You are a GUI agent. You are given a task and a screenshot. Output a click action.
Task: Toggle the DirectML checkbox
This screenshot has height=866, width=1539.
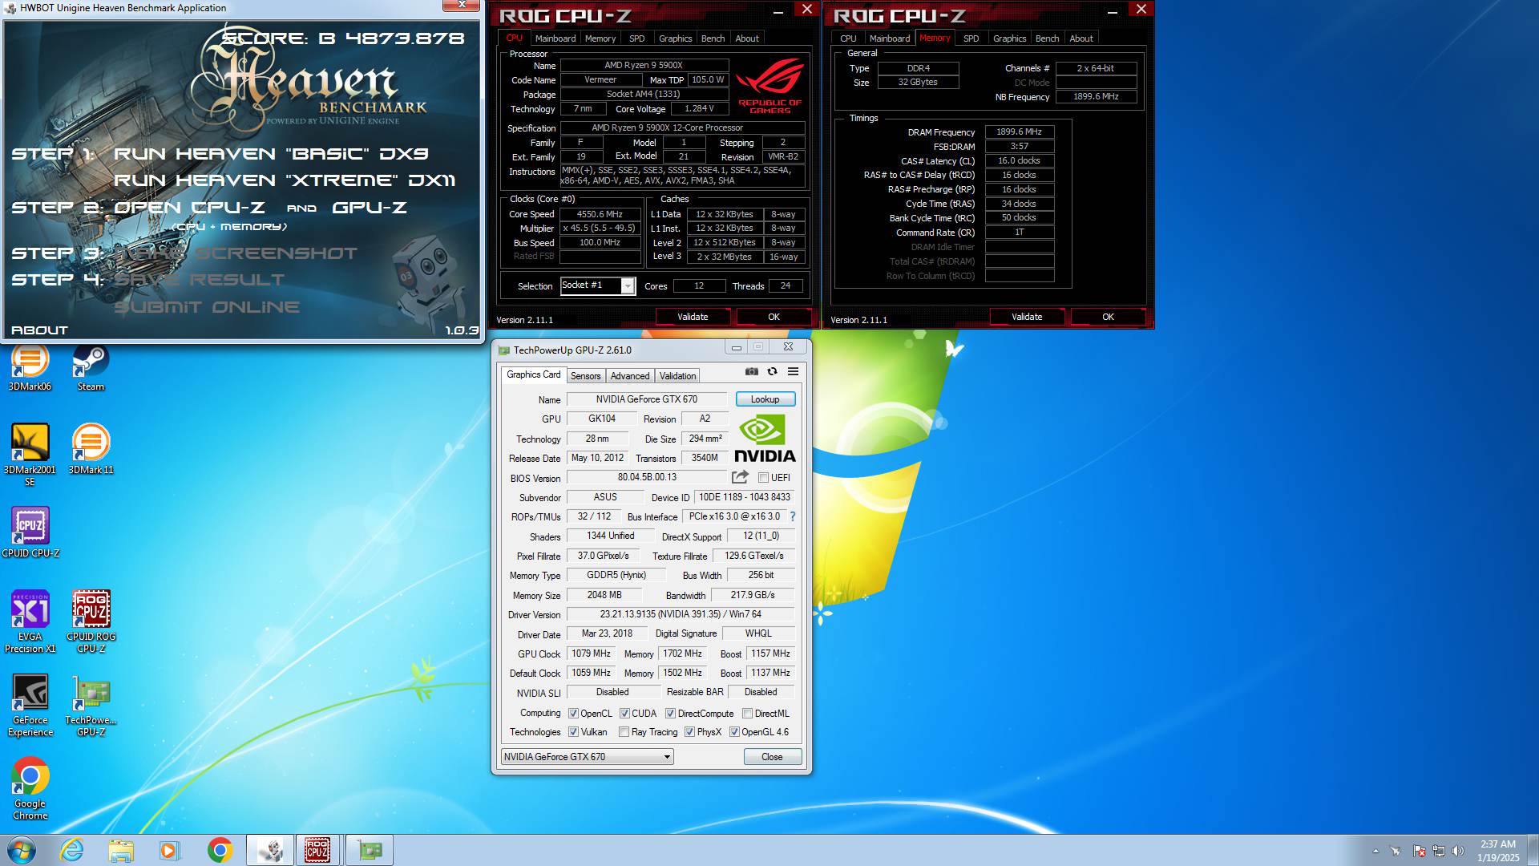click(x=747, y=714)
